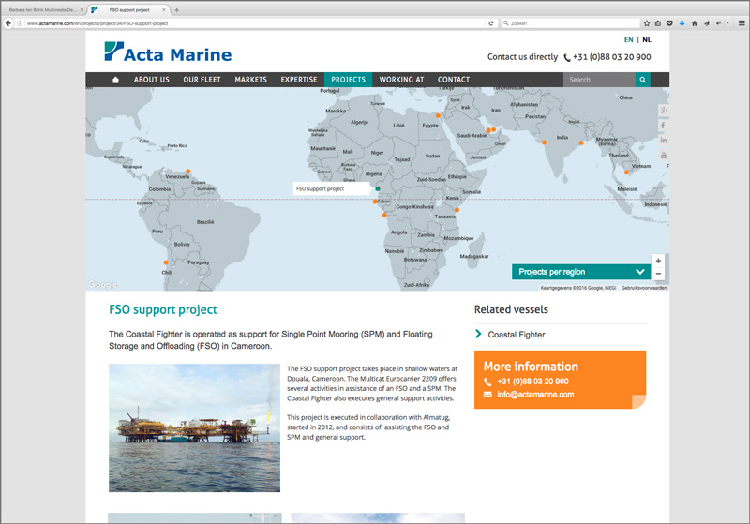Click the browser address URL field
This screenshot has width=750, height=524.
click(x=253, y=22)
